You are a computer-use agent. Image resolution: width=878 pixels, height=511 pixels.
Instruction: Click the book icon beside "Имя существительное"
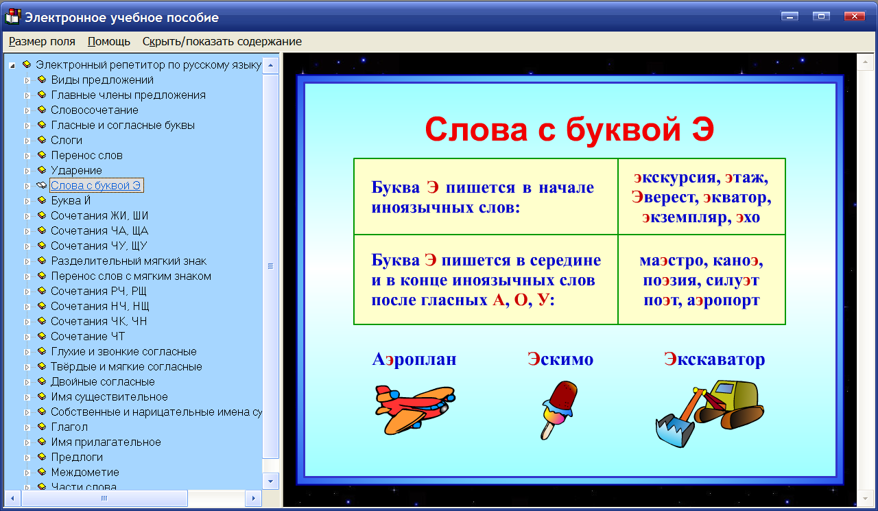tap(40, 396)
